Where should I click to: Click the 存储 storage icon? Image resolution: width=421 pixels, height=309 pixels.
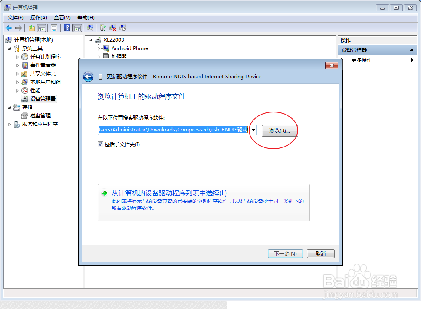coord(17,107)
